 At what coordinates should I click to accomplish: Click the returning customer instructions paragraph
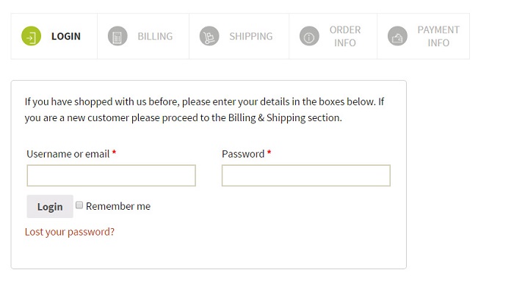point(204,110)
